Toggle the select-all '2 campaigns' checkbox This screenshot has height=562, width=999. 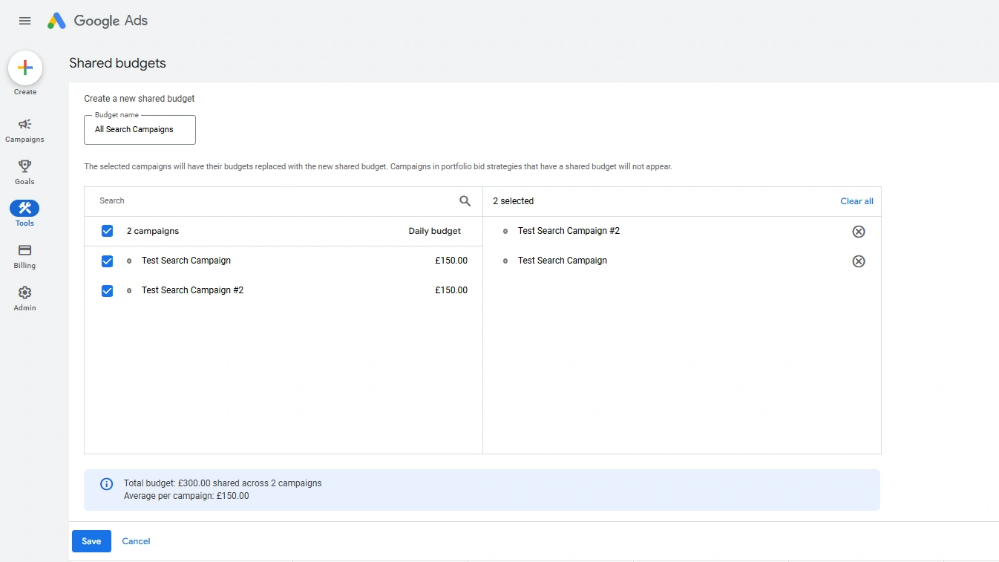click(107, 232)
